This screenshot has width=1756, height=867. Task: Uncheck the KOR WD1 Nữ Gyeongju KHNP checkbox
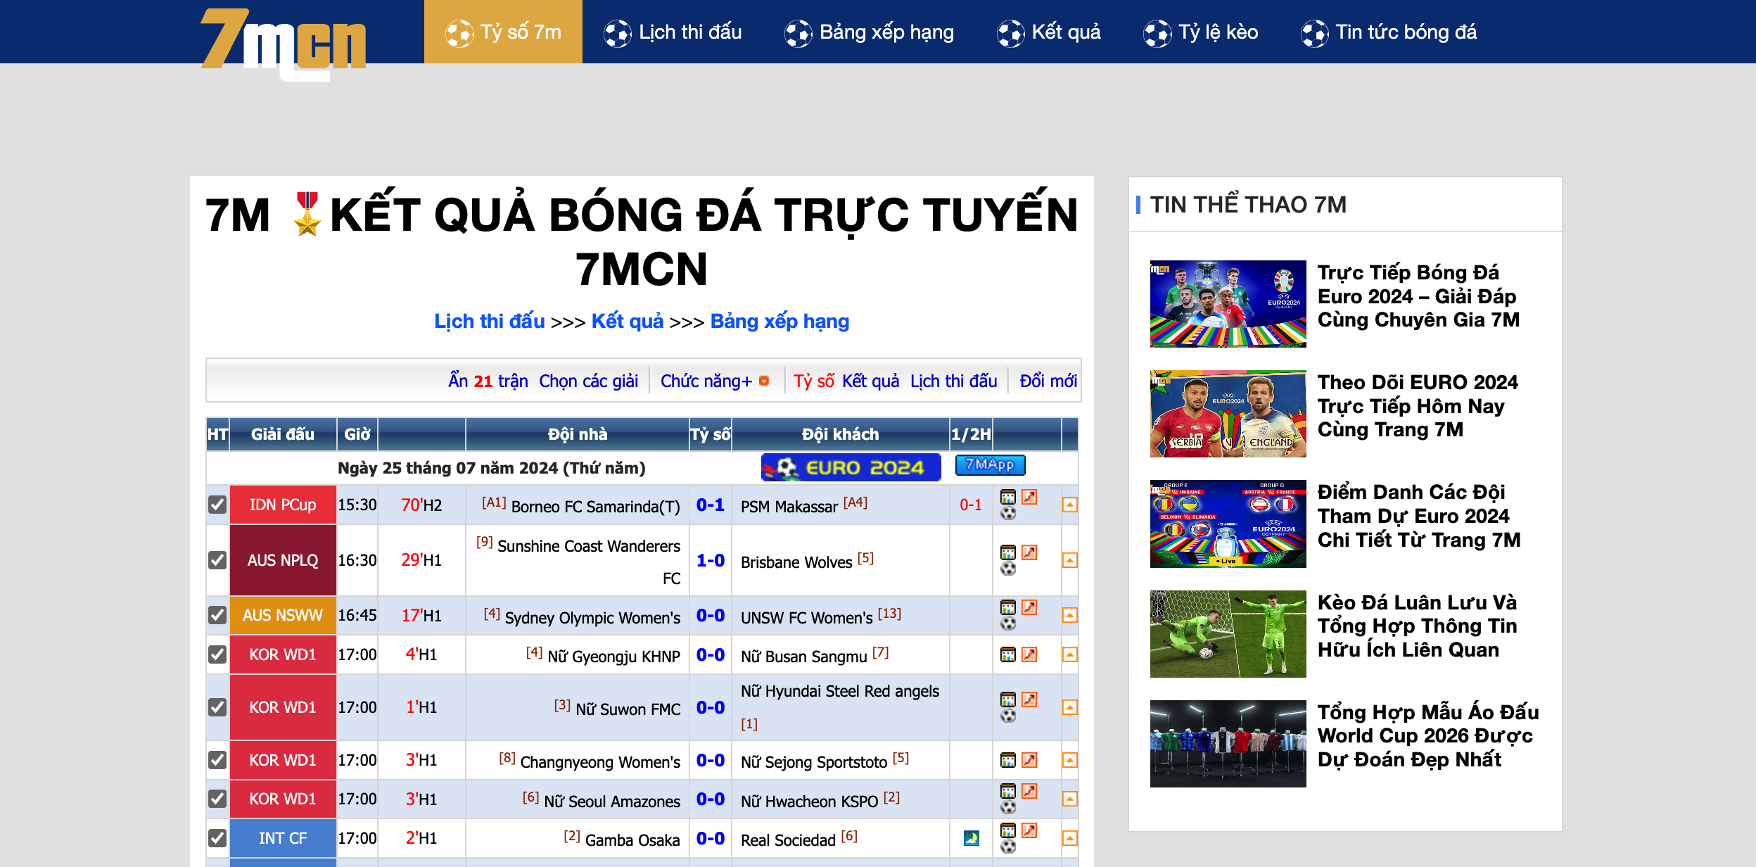coord(216,654)
